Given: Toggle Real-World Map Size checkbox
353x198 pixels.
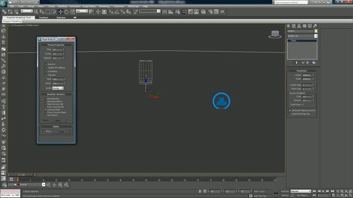Looking at the screenshot, I should tap(290, 114).
